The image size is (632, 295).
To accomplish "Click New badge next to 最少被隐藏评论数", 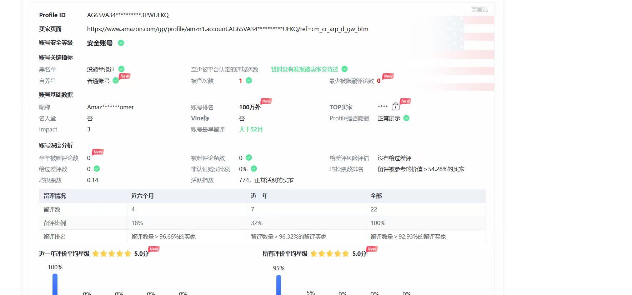I will tap(388, 76).
